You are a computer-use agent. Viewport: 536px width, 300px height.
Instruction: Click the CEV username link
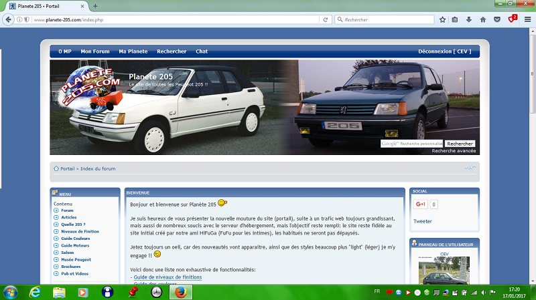pyautogui.click(x=444, y=254)
